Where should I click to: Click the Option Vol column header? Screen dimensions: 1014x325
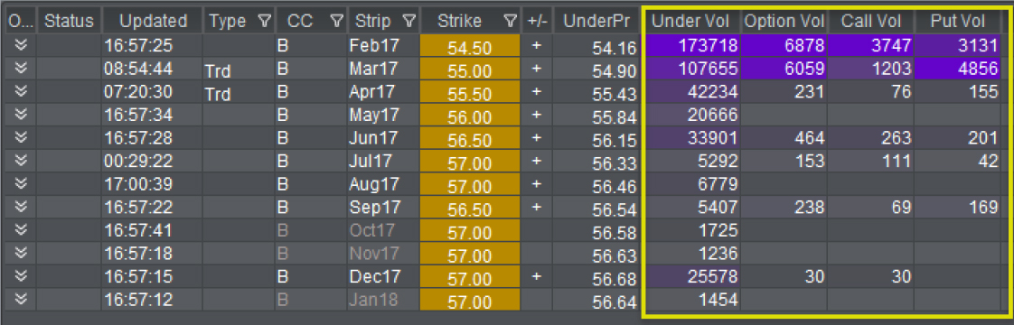tap(784, 22)
